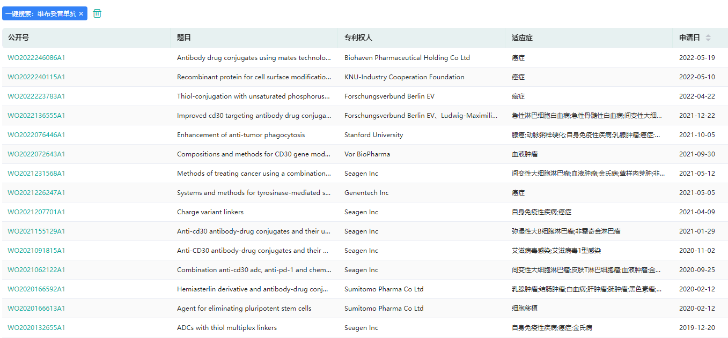Open patent WO2022246086A1

36,58
